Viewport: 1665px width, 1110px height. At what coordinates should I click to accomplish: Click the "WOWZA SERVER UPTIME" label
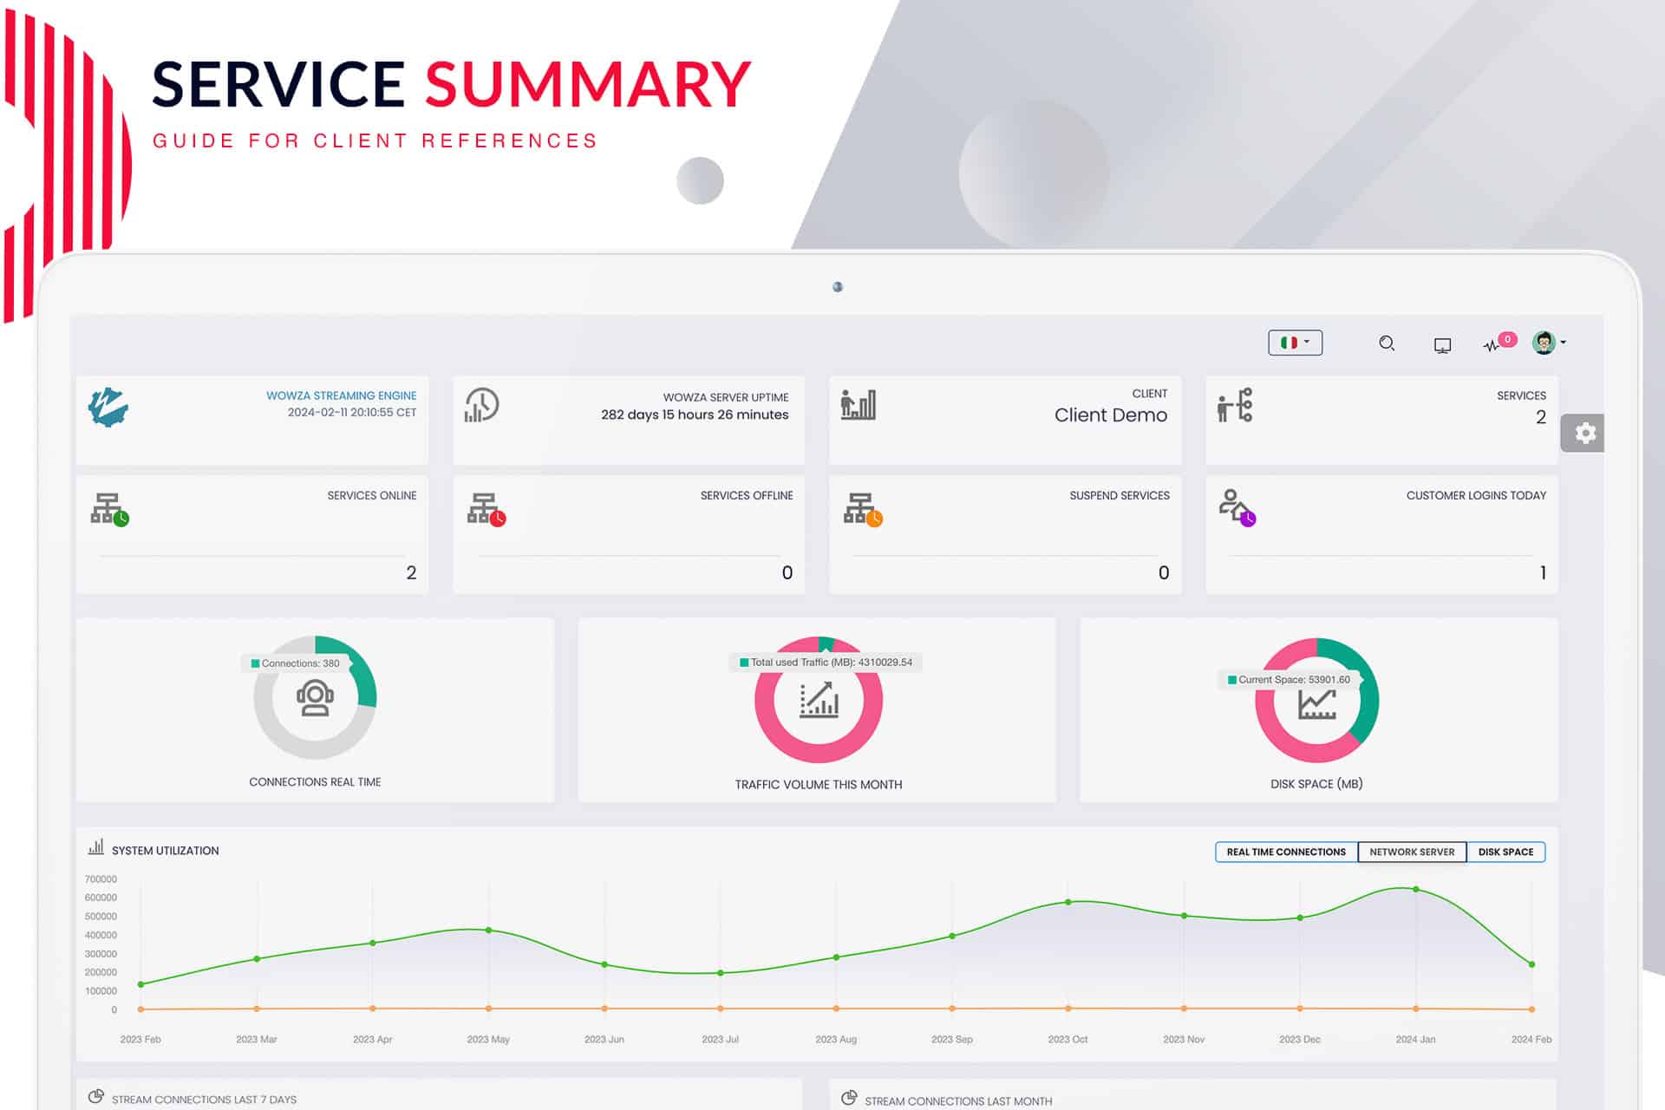point(726,398)
